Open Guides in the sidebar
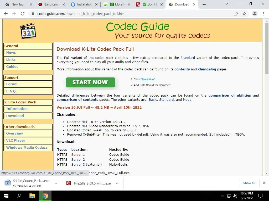 click(x=28, y=67)
